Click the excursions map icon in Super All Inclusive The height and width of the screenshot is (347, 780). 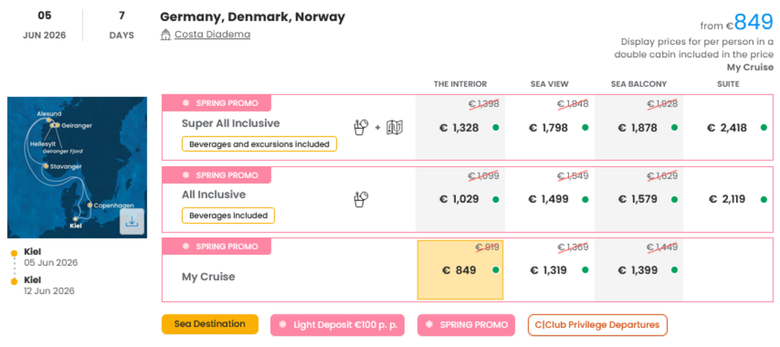pos(394,128)
